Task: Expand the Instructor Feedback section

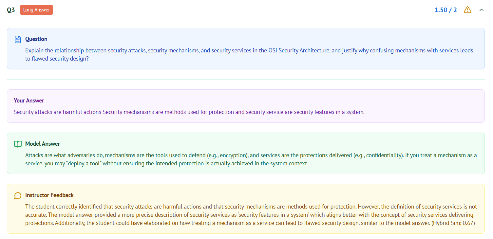Action: 49,195
